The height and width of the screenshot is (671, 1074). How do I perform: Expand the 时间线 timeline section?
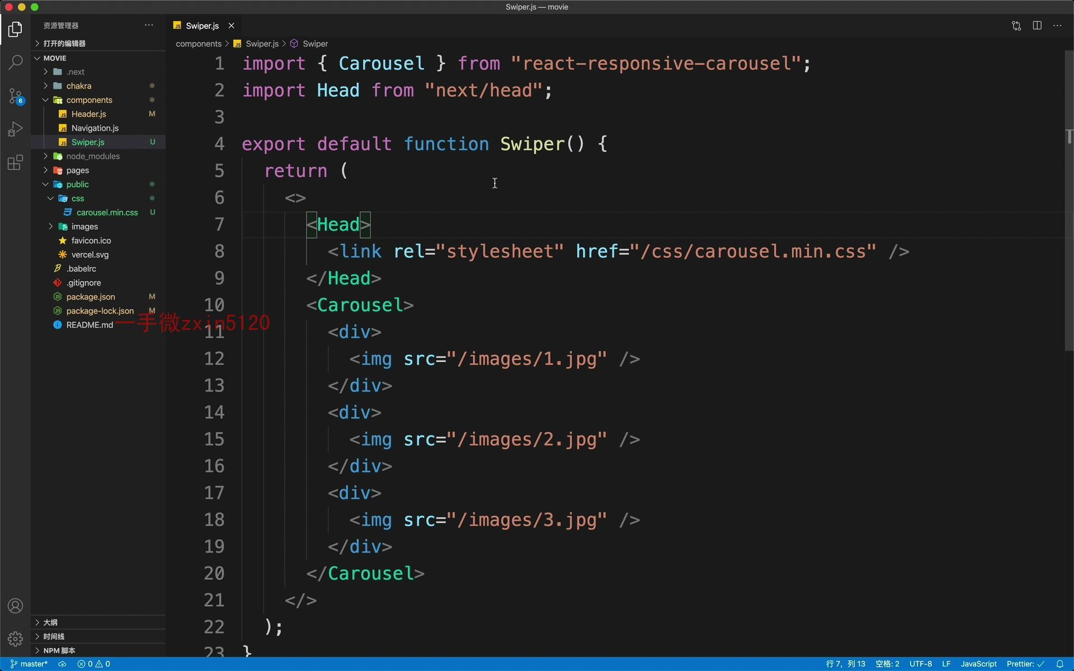(x=98, y=636)
